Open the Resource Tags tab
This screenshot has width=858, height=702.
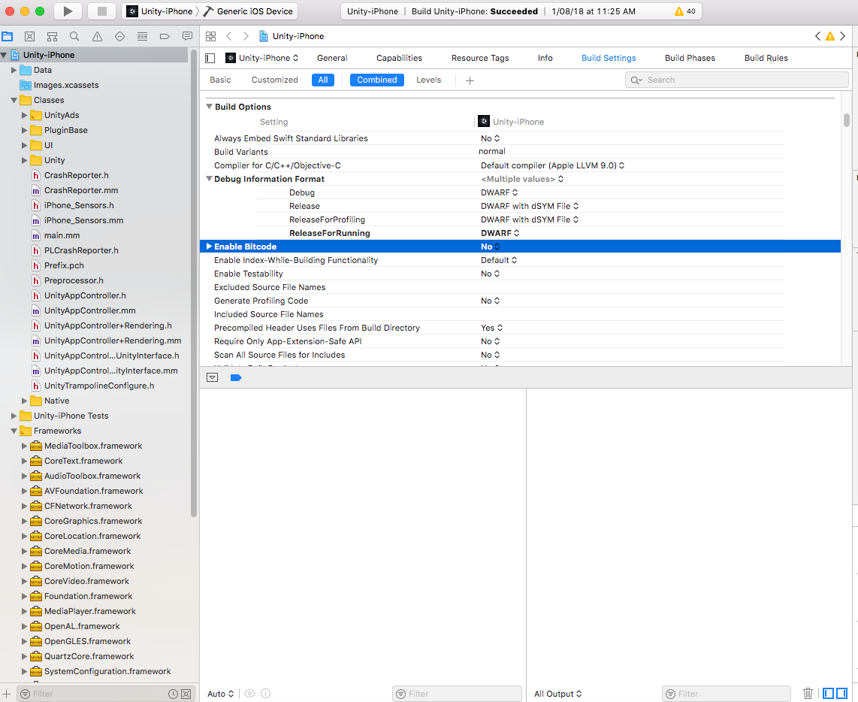pos(480,58)
